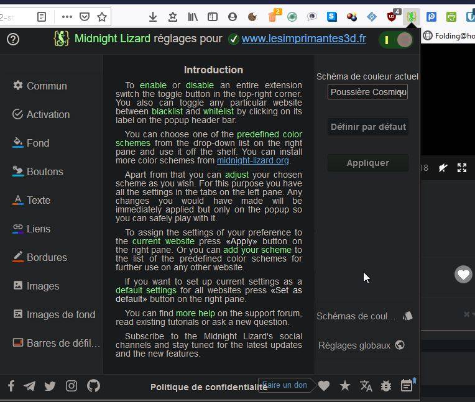Screen dimensions: 475x402
Task: Open the Instagram social icon
Action: pyautogui.click(x=71, y=386)
